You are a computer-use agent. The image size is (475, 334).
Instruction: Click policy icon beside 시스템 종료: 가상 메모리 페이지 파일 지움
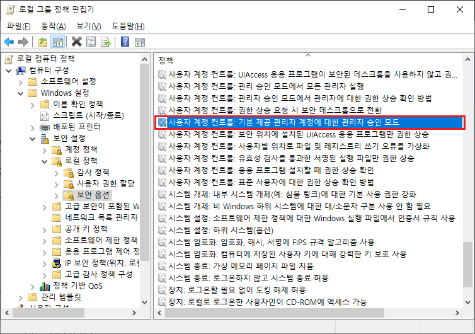pyautogui.click(x=162, y=267)
